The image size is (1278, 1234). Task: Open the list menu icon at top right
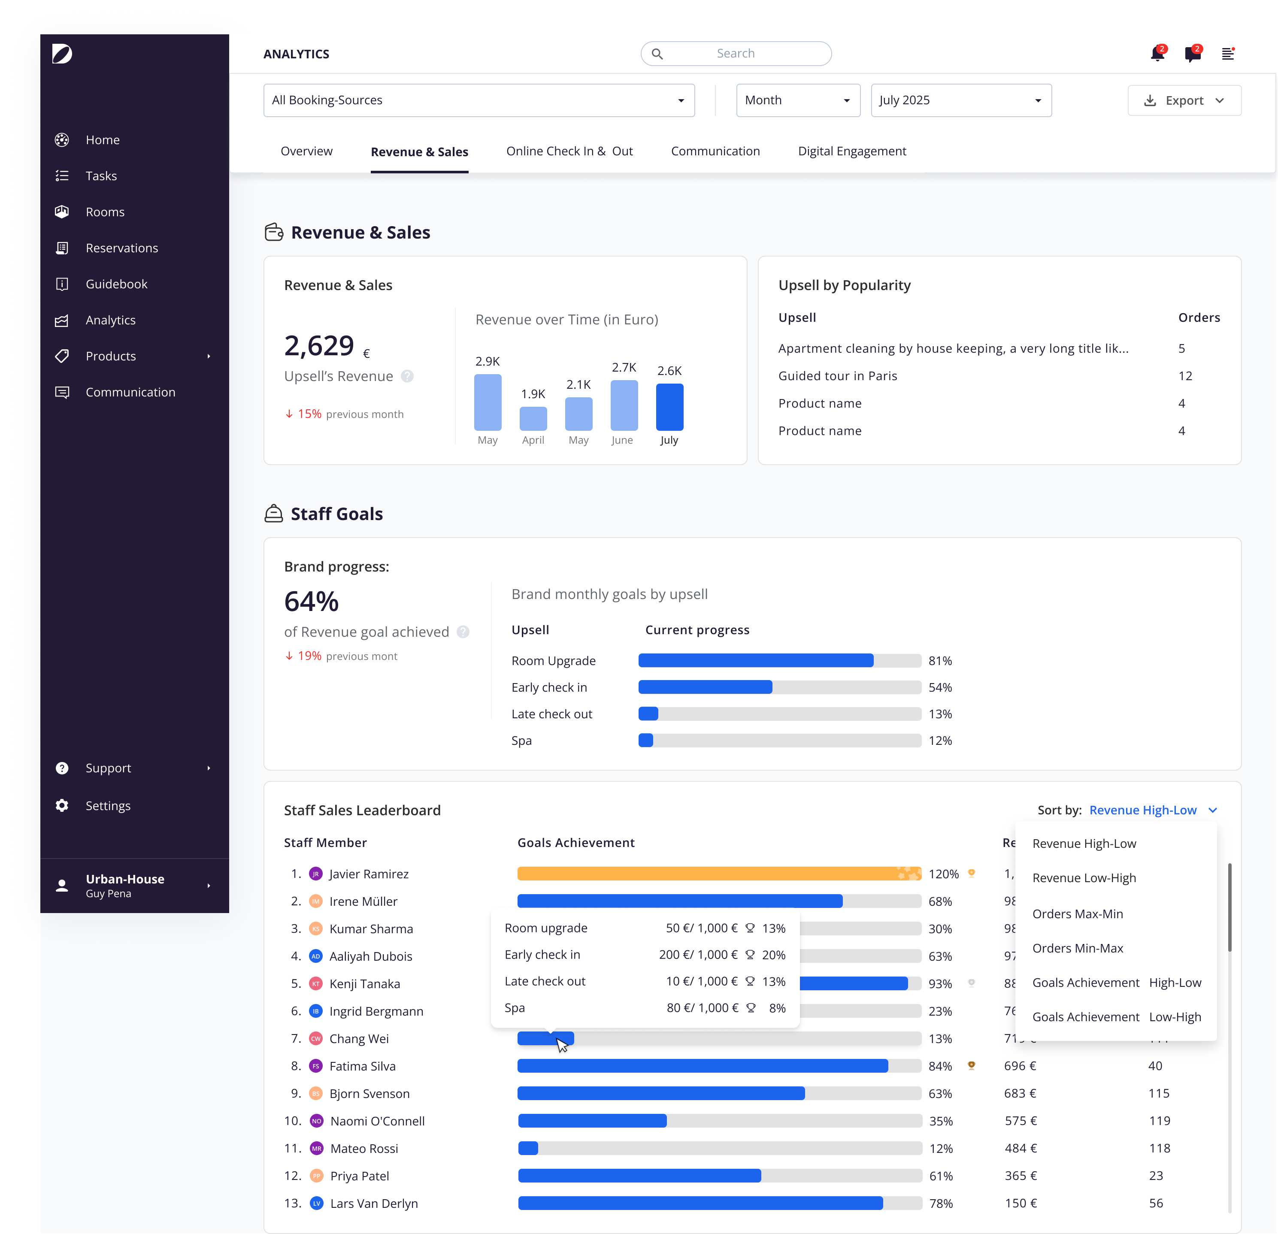[x=1228, y=54]
